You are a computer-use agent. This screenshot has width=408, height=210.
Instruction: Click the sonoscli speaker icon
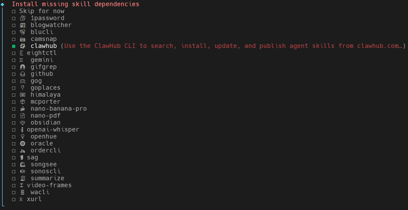coord(23,171)
